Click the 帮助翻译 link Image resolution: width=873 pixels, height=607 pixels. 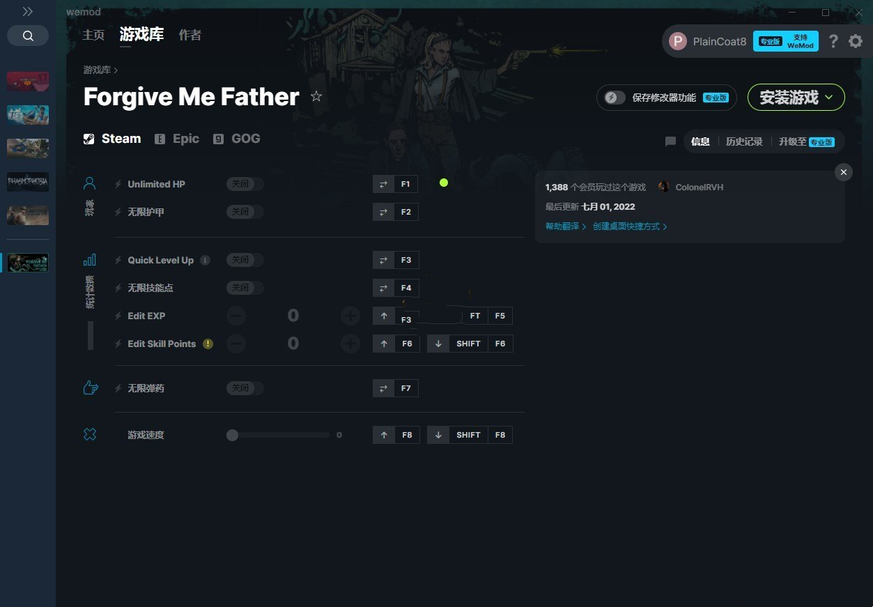point(565,226)
